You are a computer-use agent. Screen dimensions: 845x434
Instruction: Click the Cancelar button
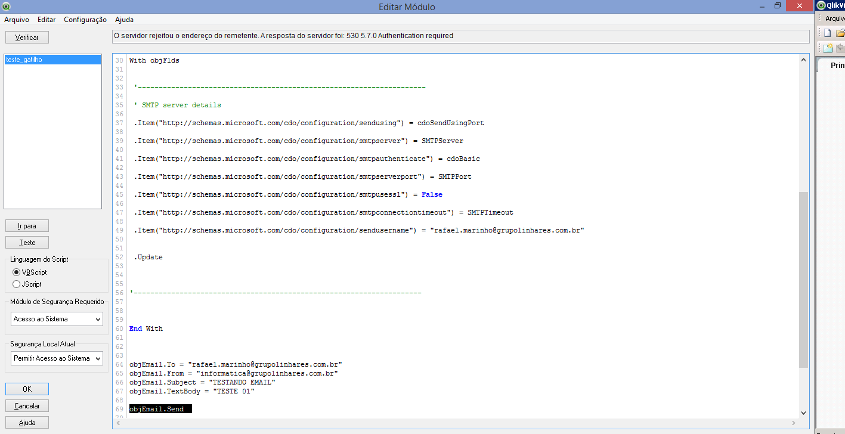[27, 406]
